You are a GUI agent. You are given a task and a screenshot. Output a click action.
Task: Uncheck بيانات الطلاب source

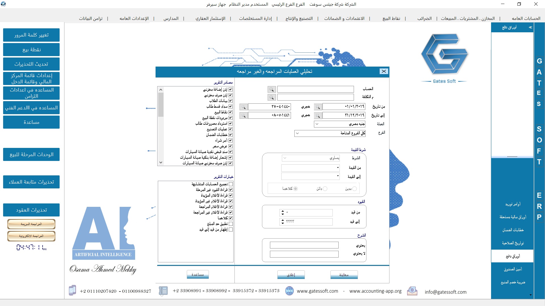230,101
